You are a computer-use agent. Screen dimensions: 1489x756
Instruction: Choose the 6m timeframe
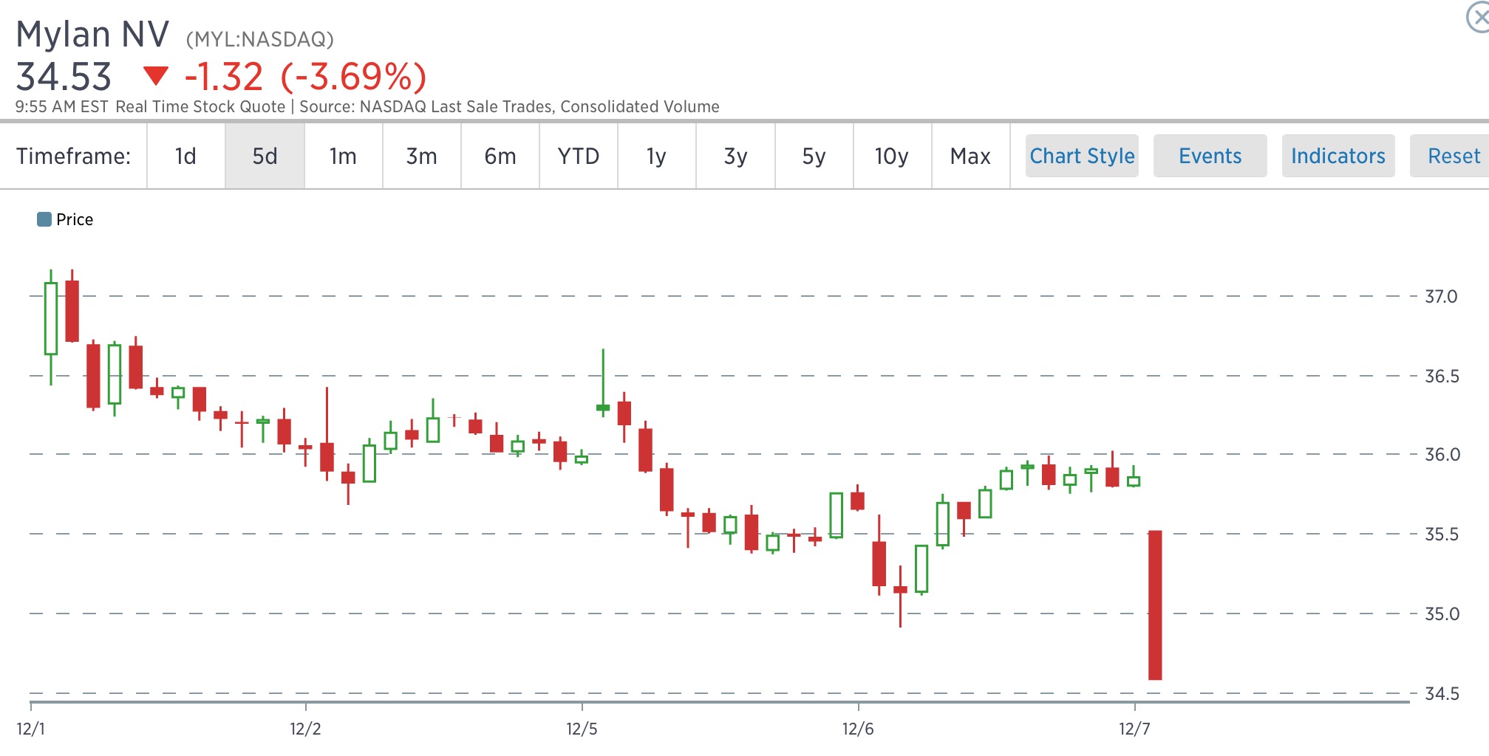500,156
